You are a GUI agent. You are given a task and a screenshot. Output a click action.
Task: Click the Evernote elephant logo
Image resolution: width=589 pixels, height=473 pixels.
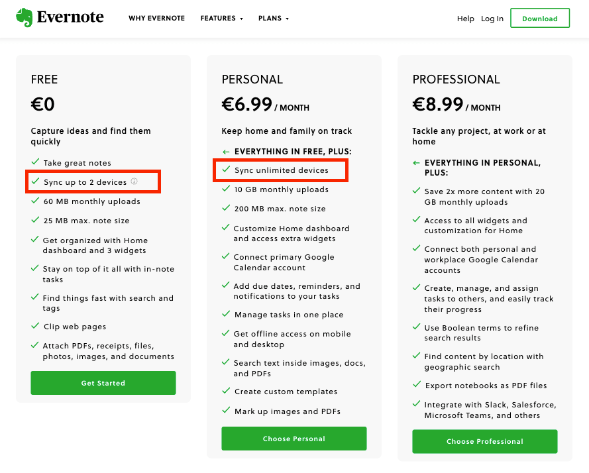pos(24,18)
